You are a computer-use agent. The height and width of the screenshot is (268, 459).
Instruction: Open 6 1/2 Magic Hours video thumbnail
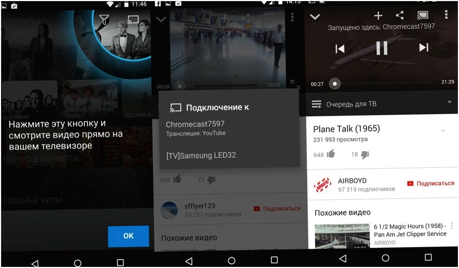click(x=342, y=236)
